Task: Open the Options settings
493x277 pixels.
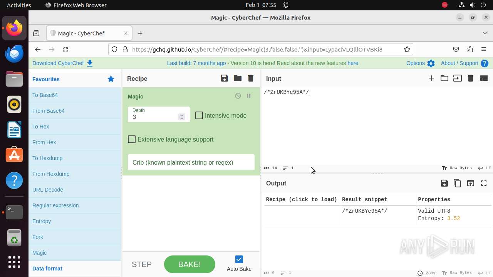Action: pos(420,63)
